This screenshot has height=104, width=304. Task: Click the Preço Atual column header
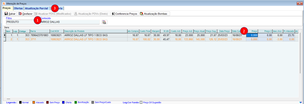point(199,31)
